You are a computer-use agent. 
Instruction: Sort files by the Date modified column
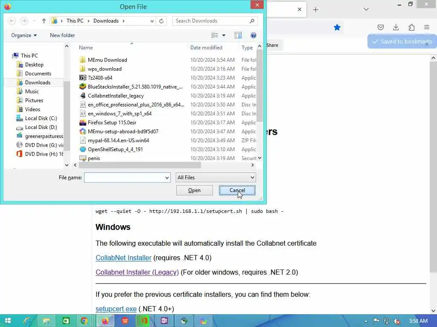tap(206, 48)
